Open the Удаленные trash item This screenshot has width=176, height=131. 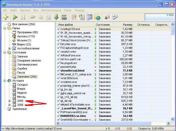tap(20, 109)
